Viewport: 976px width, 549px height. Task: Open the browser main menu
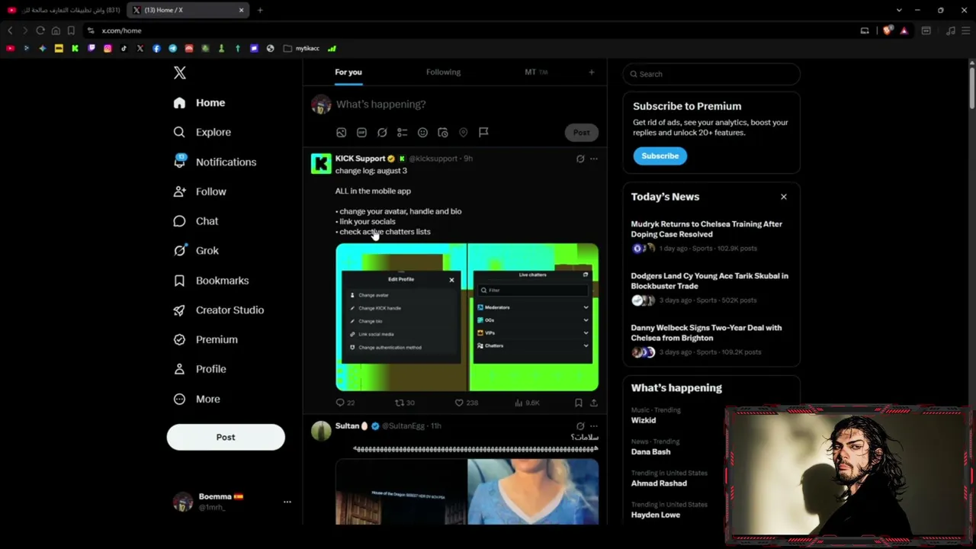coord(965,30)
